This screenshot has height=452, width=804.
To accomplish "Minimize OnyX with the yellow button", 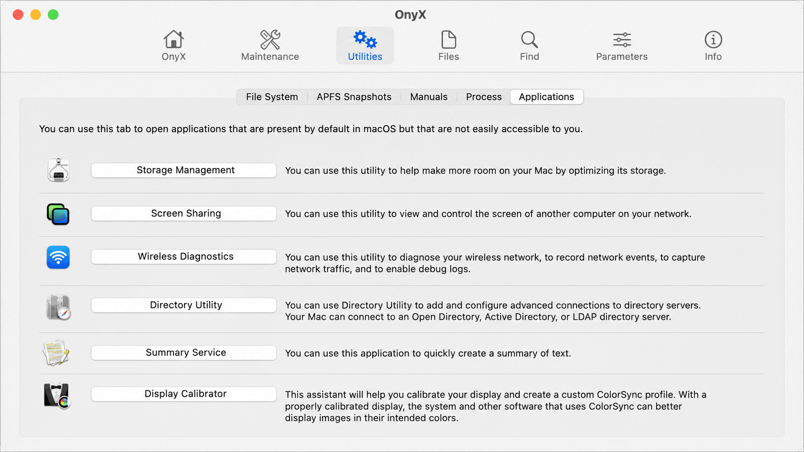I will (36, 15).
